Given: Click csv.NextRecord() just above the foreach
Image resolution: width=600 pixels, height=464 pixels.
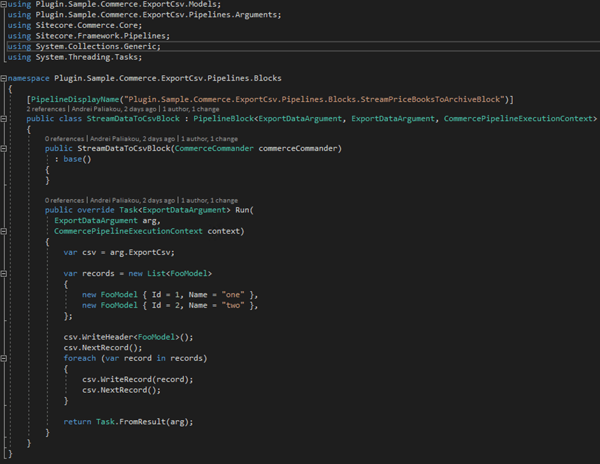Looking at the screenshot, I should click(103, 348).
